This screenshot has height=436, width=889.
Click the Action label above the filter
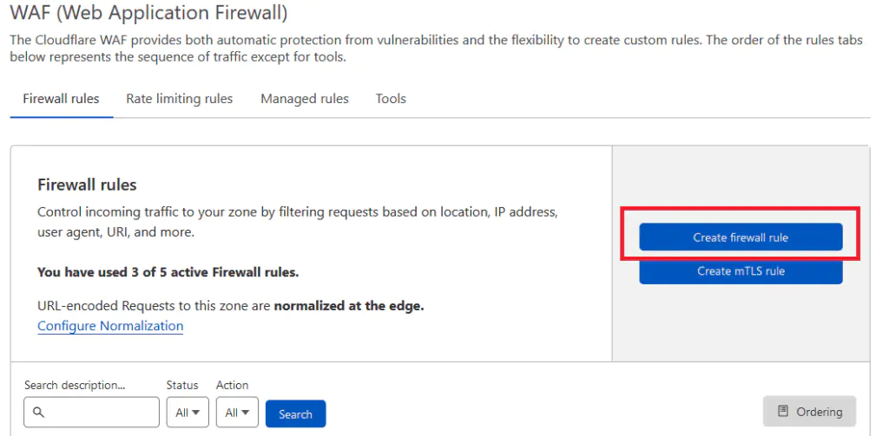232,385
